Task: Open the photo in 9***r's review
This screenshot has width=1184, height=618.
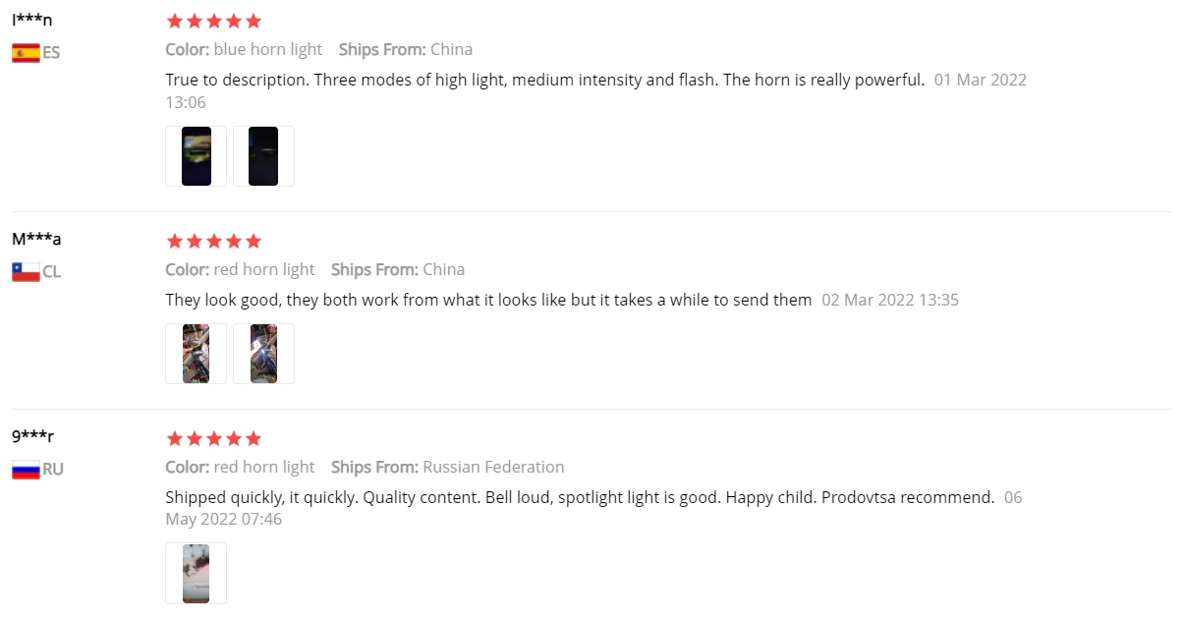Action: (x=197, y=573)
